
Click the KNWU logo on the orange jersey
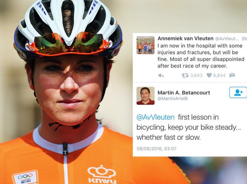tap(102, 174)
